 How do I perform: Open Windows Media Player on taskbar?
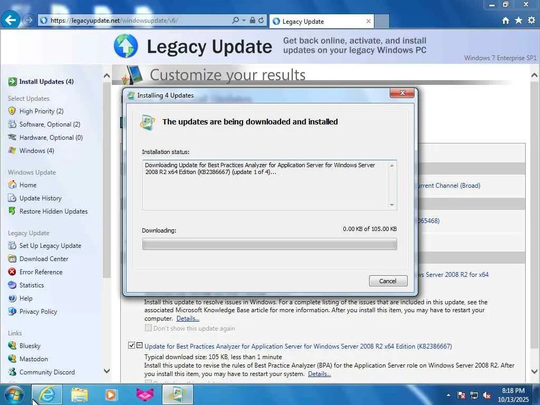(111, 394)
